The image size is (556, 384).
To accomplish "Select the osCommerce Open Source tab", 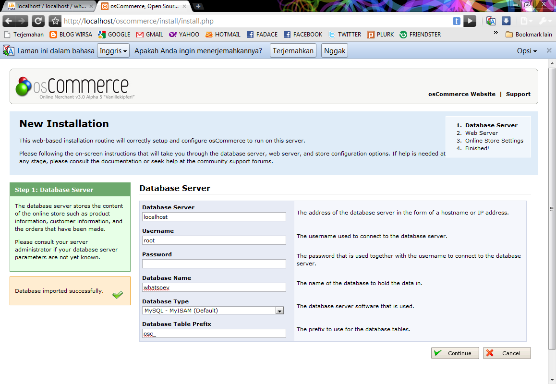I will [x=144, y=6].
